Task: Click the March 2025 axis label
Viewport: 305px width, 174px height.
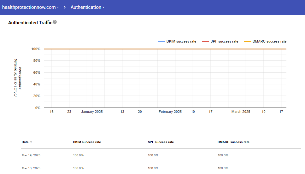Action: 241,112
